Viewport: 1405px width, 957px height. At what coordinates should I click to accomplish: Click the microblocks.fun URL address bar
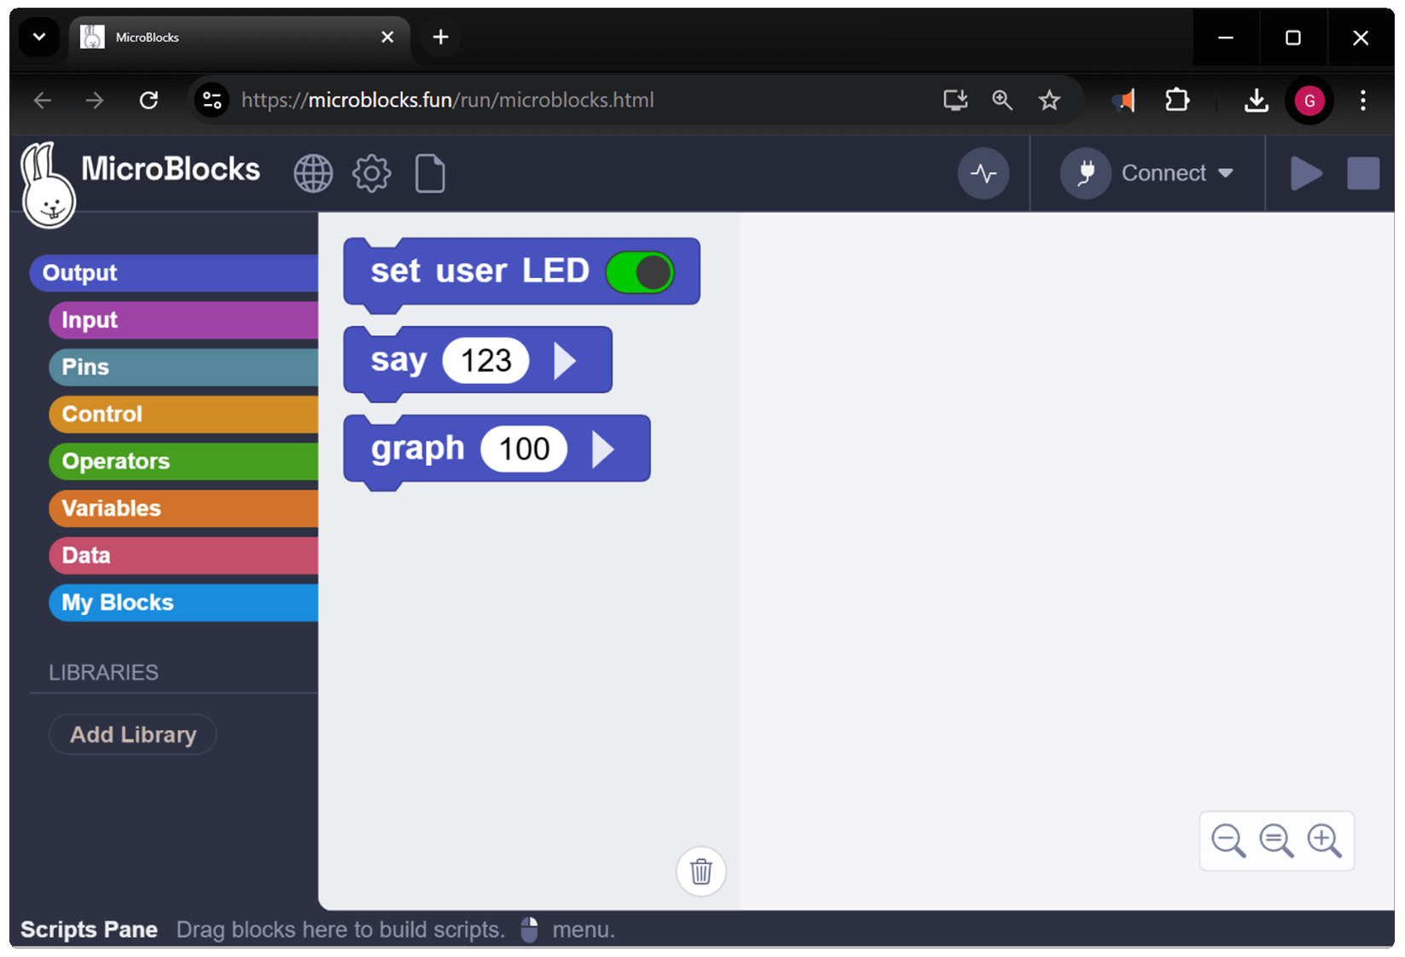coord(447,101)
